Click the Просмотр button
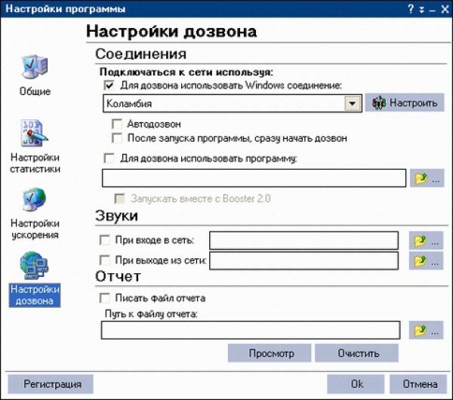Screen dimensions: 453x400 click(270, 353)
